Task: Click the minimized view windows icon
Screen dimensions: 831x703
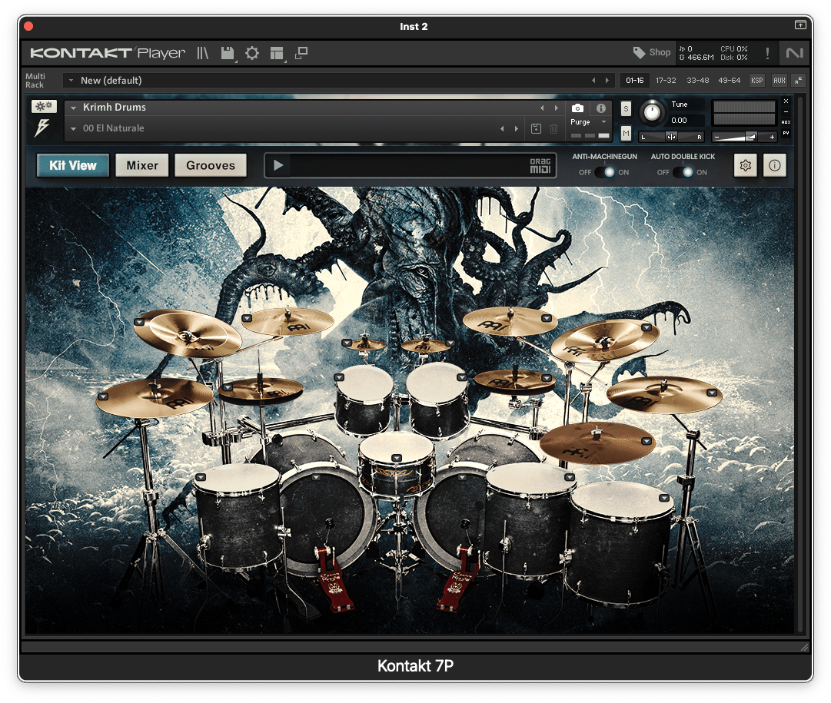Action: (x=301, y=53)
